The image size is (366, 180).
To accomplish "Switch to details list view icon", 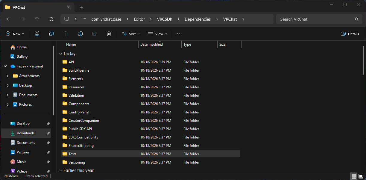I will click(x=354, y=176).
